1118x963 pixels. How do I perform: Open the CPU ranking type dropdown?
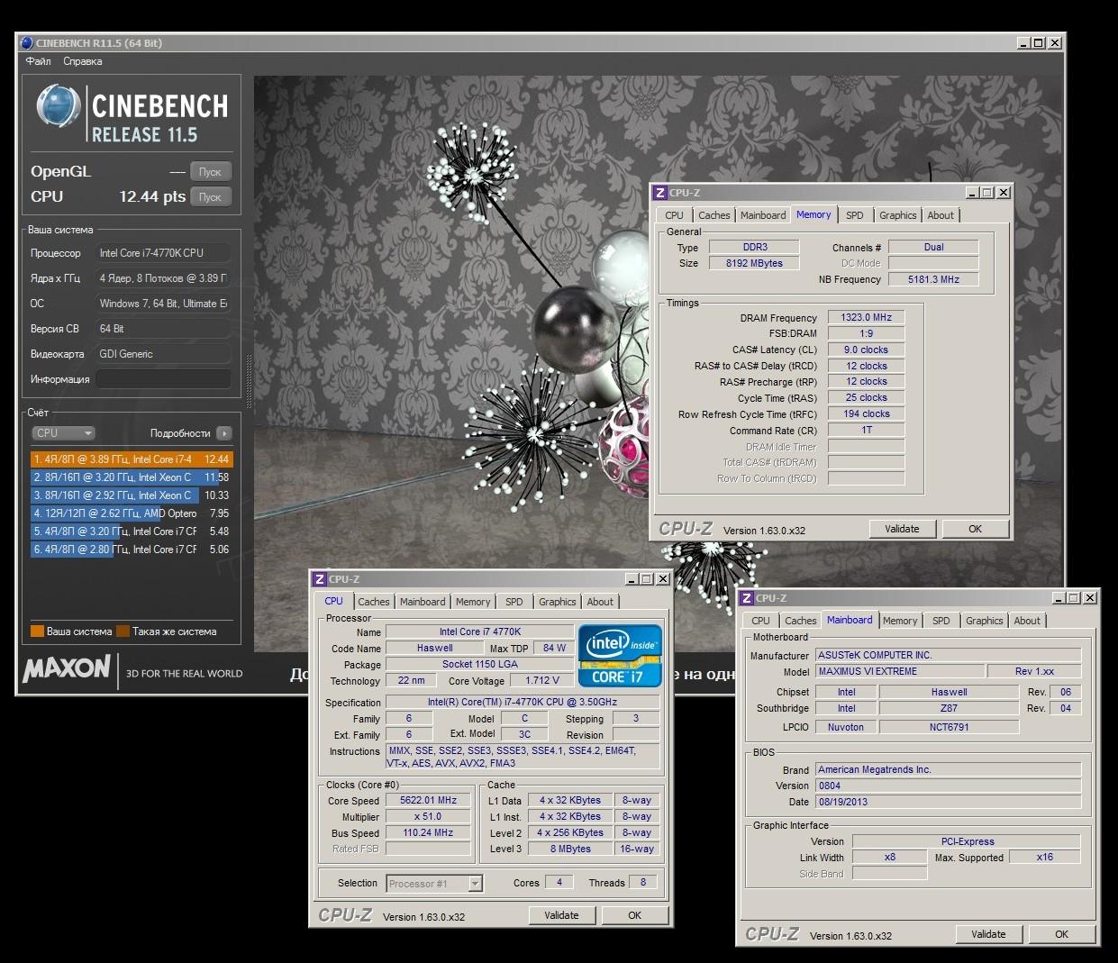pos(63,433)
